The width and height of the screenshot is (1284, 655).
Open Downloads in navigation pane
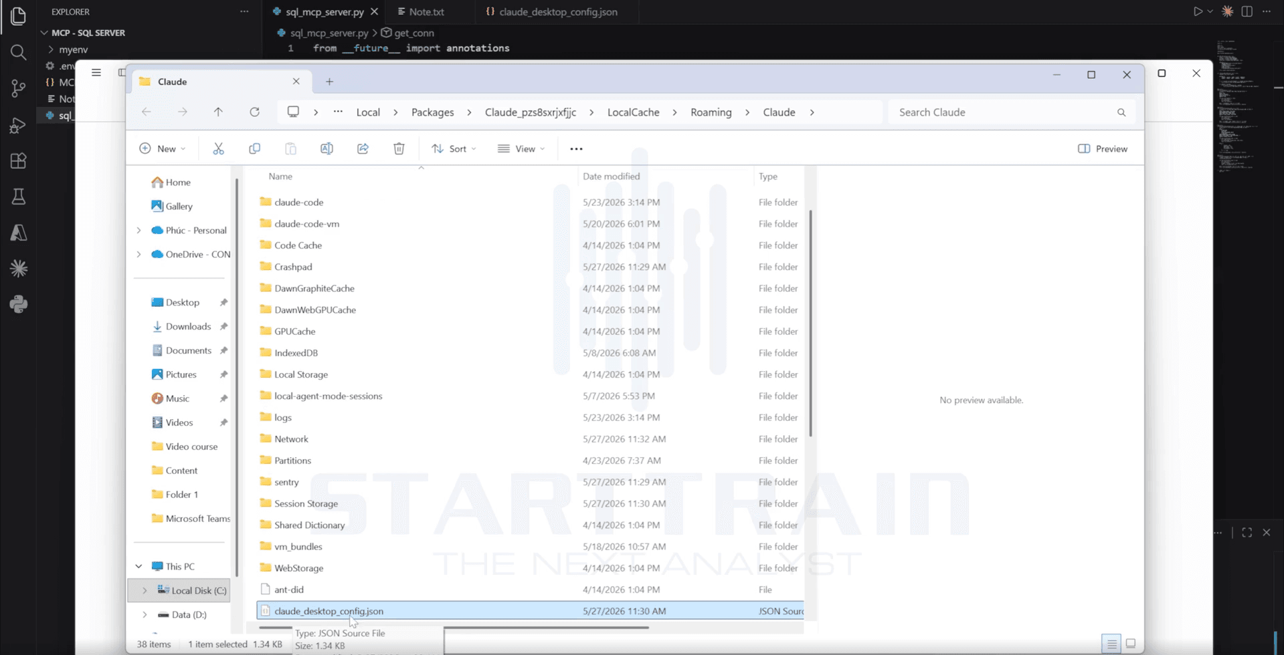[188, 326]
